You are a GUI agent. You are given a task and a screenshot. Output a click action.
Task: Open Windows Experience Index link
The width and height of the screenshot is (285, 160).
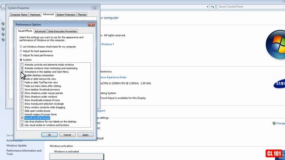[113, 77]
